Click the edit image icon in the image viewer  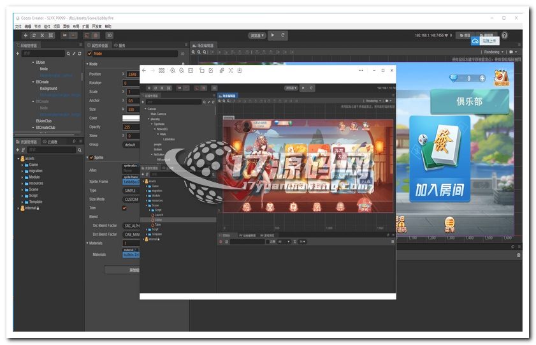coord(211,70)
